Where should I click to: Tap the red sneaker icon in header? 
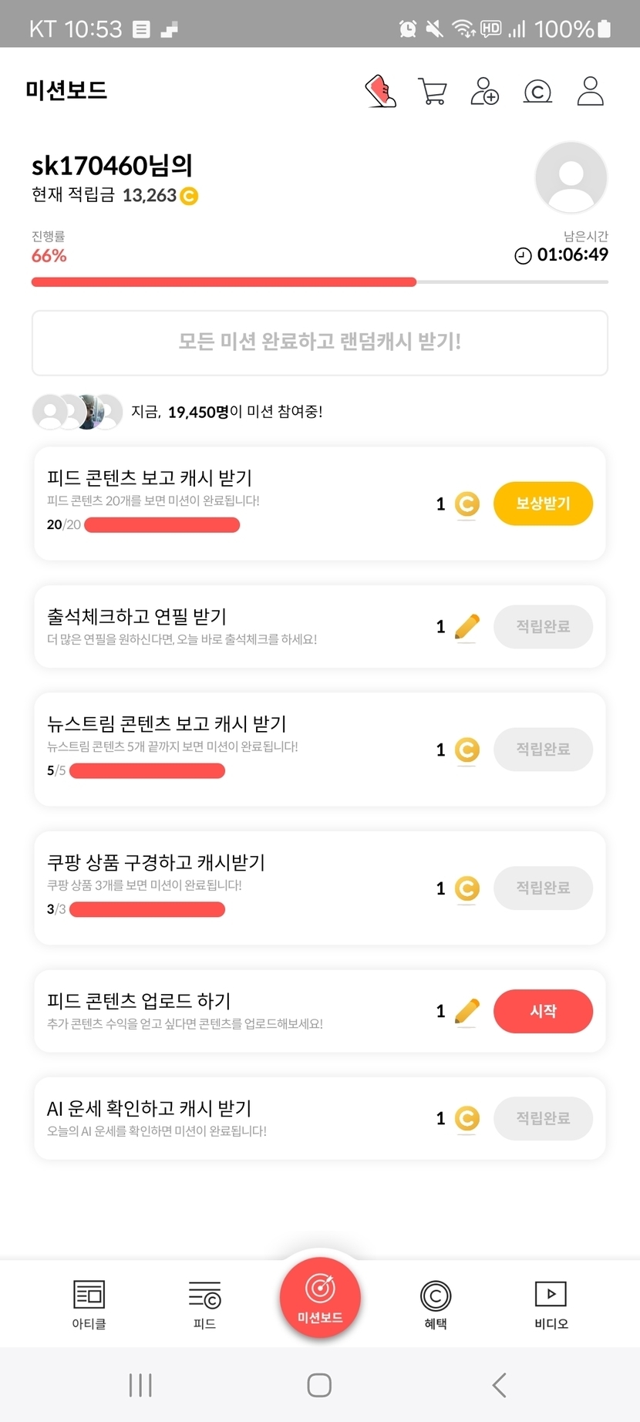(x=380, y=91)
